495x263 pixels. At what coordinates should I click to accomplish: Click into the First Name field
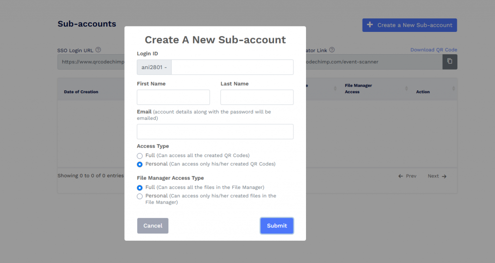pos(174,97)
